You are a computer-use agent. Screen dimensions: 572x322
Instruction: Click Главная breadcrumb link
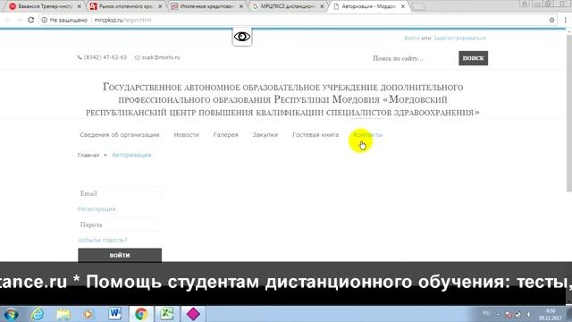(88, 155)
